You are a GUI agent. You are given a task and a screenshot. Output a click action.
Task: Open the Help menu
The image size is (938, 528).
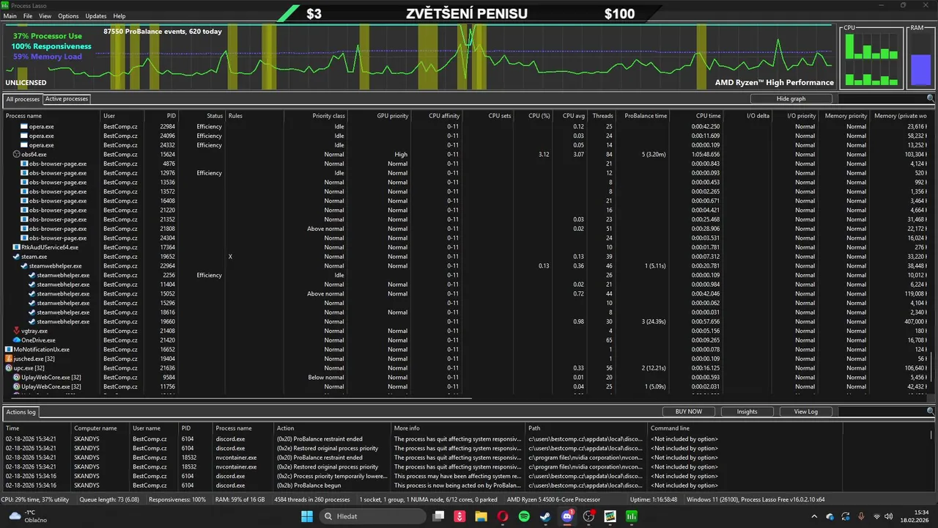(x=119, y=15)
